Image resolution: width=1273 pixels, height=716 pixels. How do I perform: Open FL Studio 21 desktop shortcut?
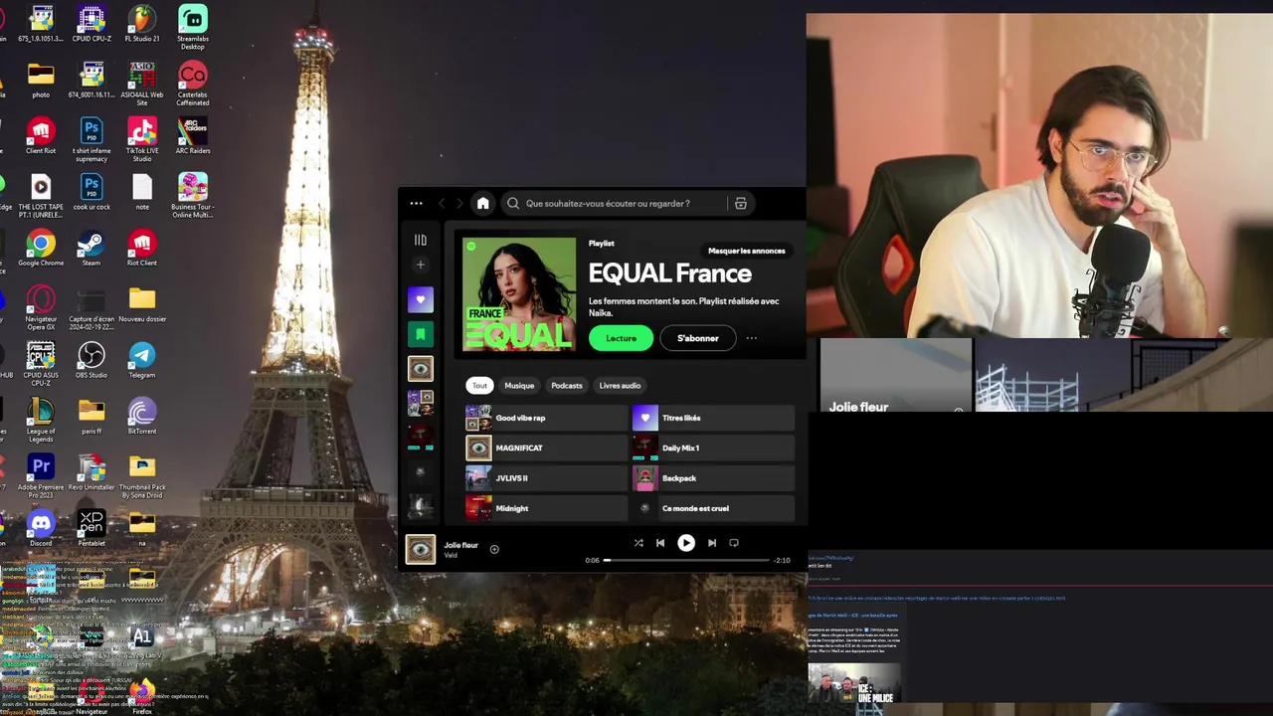142,23
